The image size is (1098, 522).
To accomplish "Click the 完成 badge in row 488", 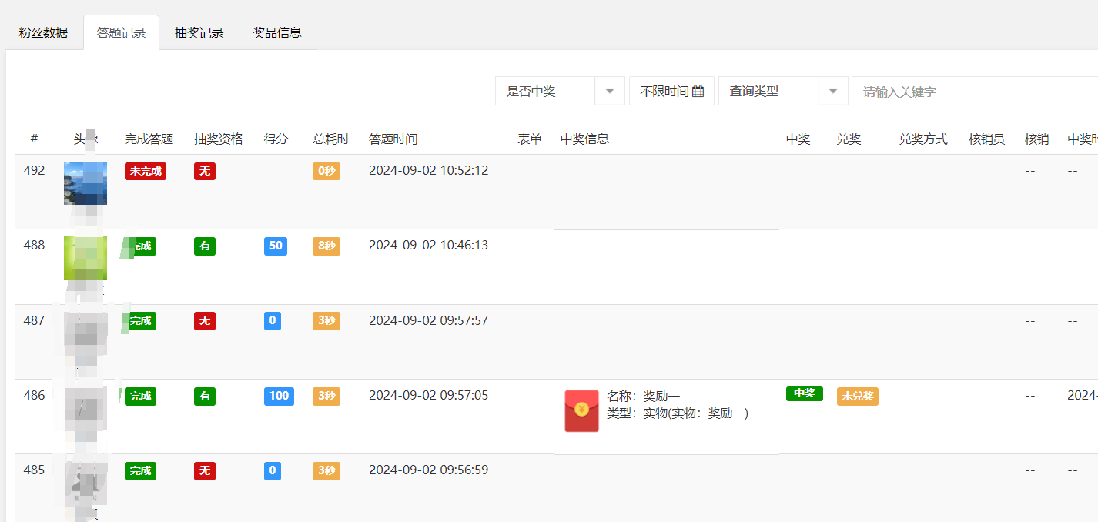I will point(140,246).
